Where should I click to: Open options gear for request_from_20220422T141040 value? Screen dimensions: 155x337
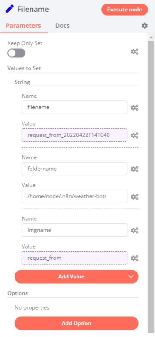click(x=135, y=135)
